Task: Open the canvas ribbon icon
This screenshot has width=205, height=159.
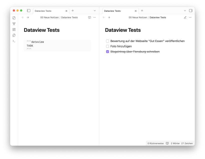Action: (x=14, y=30)
